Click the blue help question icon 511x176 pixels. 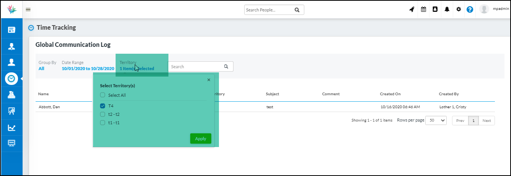coord(470,10)
